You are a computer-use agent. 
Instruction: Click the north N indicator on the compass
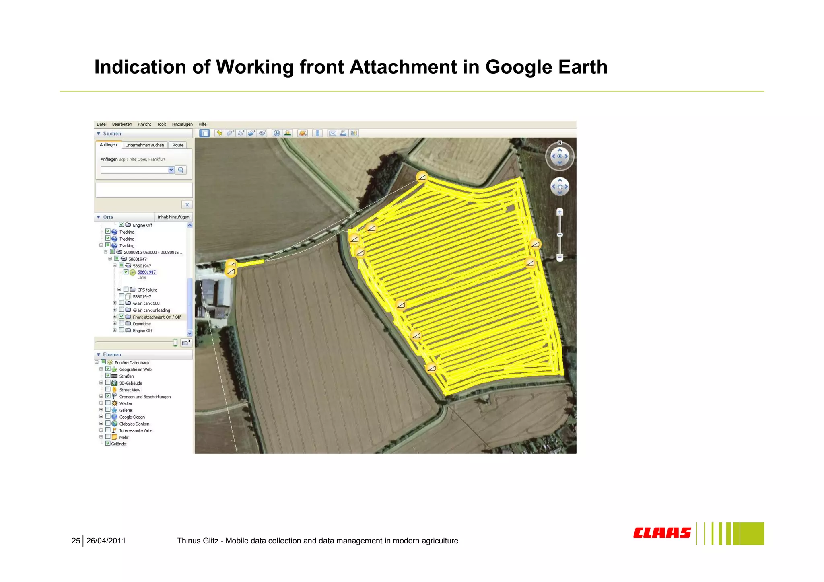pyautogui.click(x=560, y=143)
